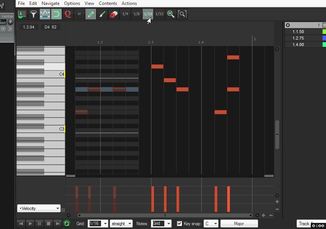This screenshot has width=326, height=229.
Task: Zoom in horizontally with plus button
Action: pos(263,215)
